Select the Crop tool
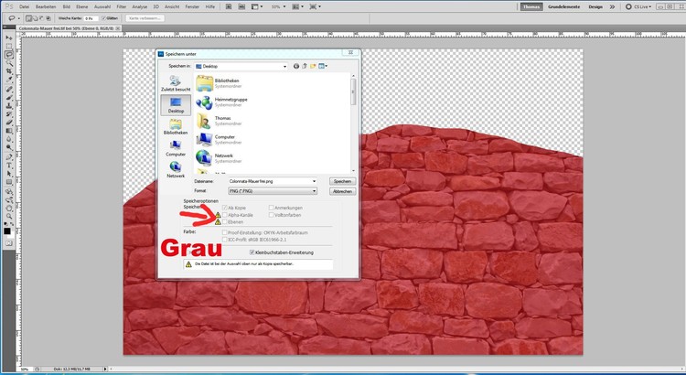Viewport: 686px width, 375px height. 9,71
